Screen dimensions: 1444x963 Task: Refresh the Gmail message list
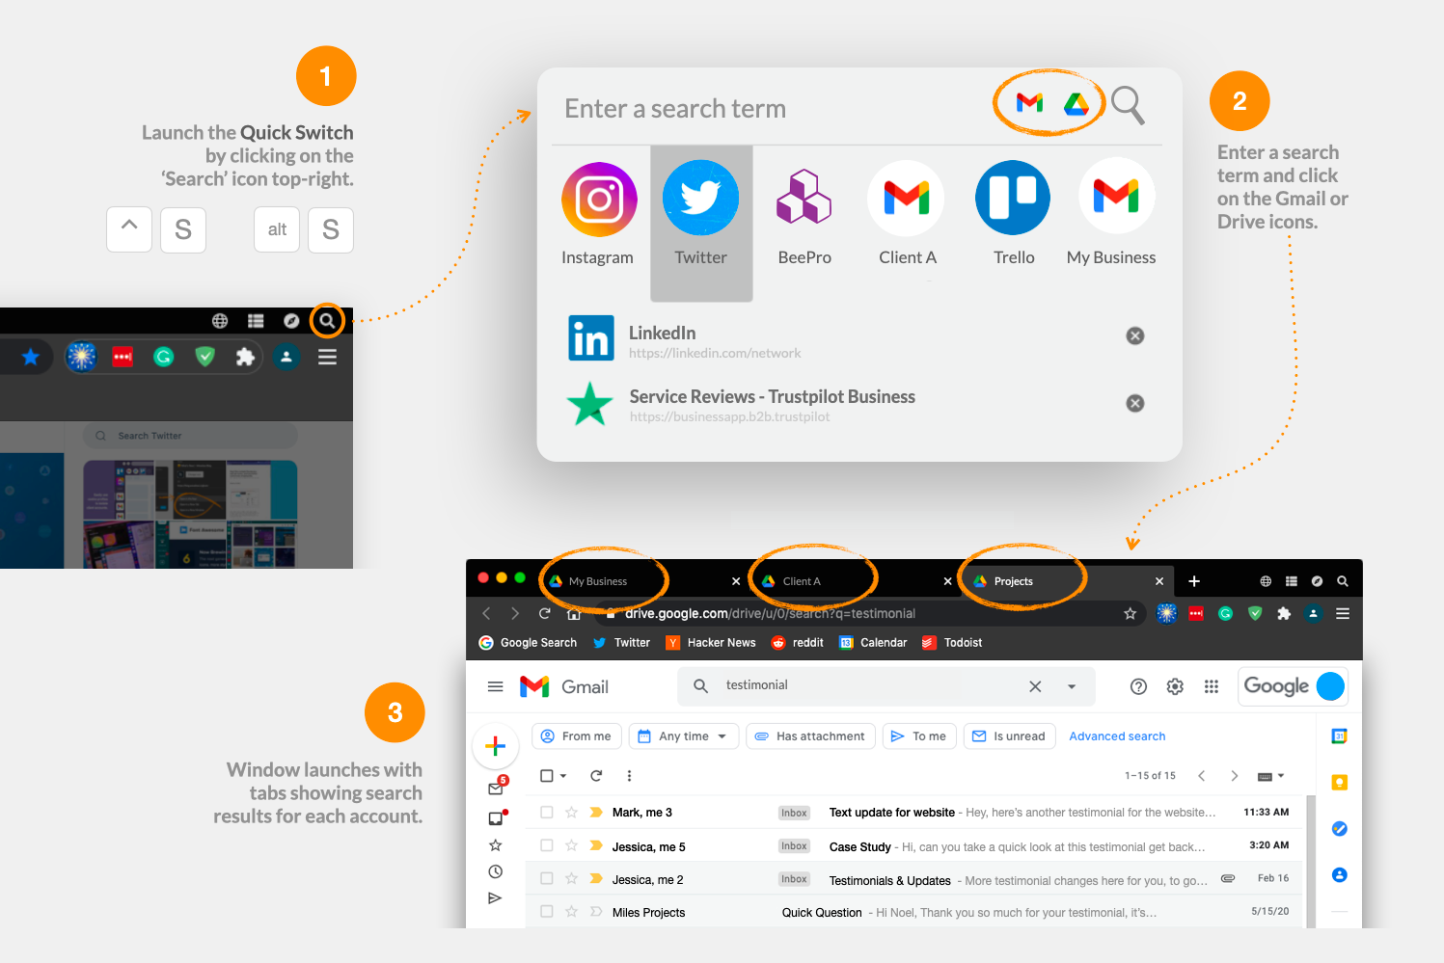(x=596, y=776)
